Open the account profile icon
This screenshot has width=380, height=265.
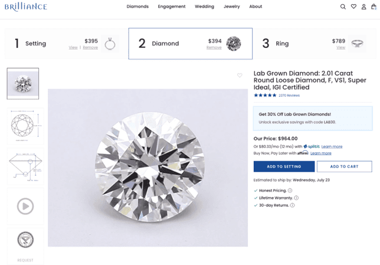click(x=363, y=7)
